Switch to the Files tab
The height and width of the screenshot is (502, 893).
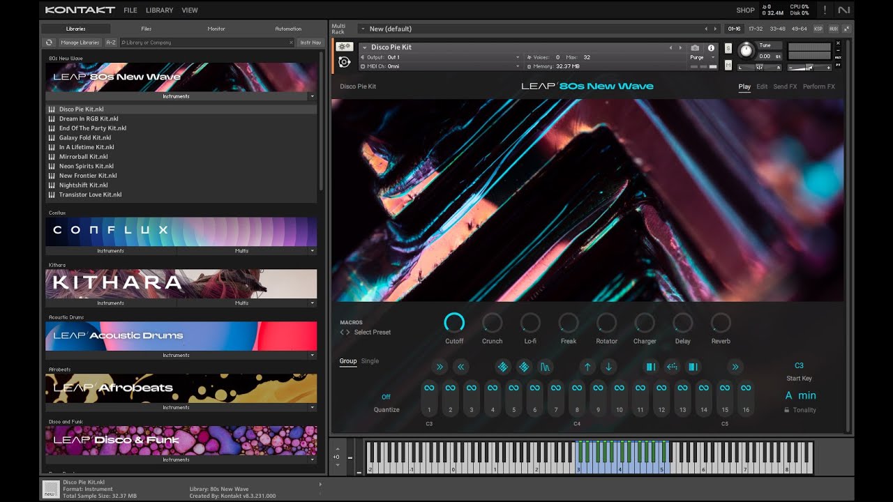pos(147,29)
